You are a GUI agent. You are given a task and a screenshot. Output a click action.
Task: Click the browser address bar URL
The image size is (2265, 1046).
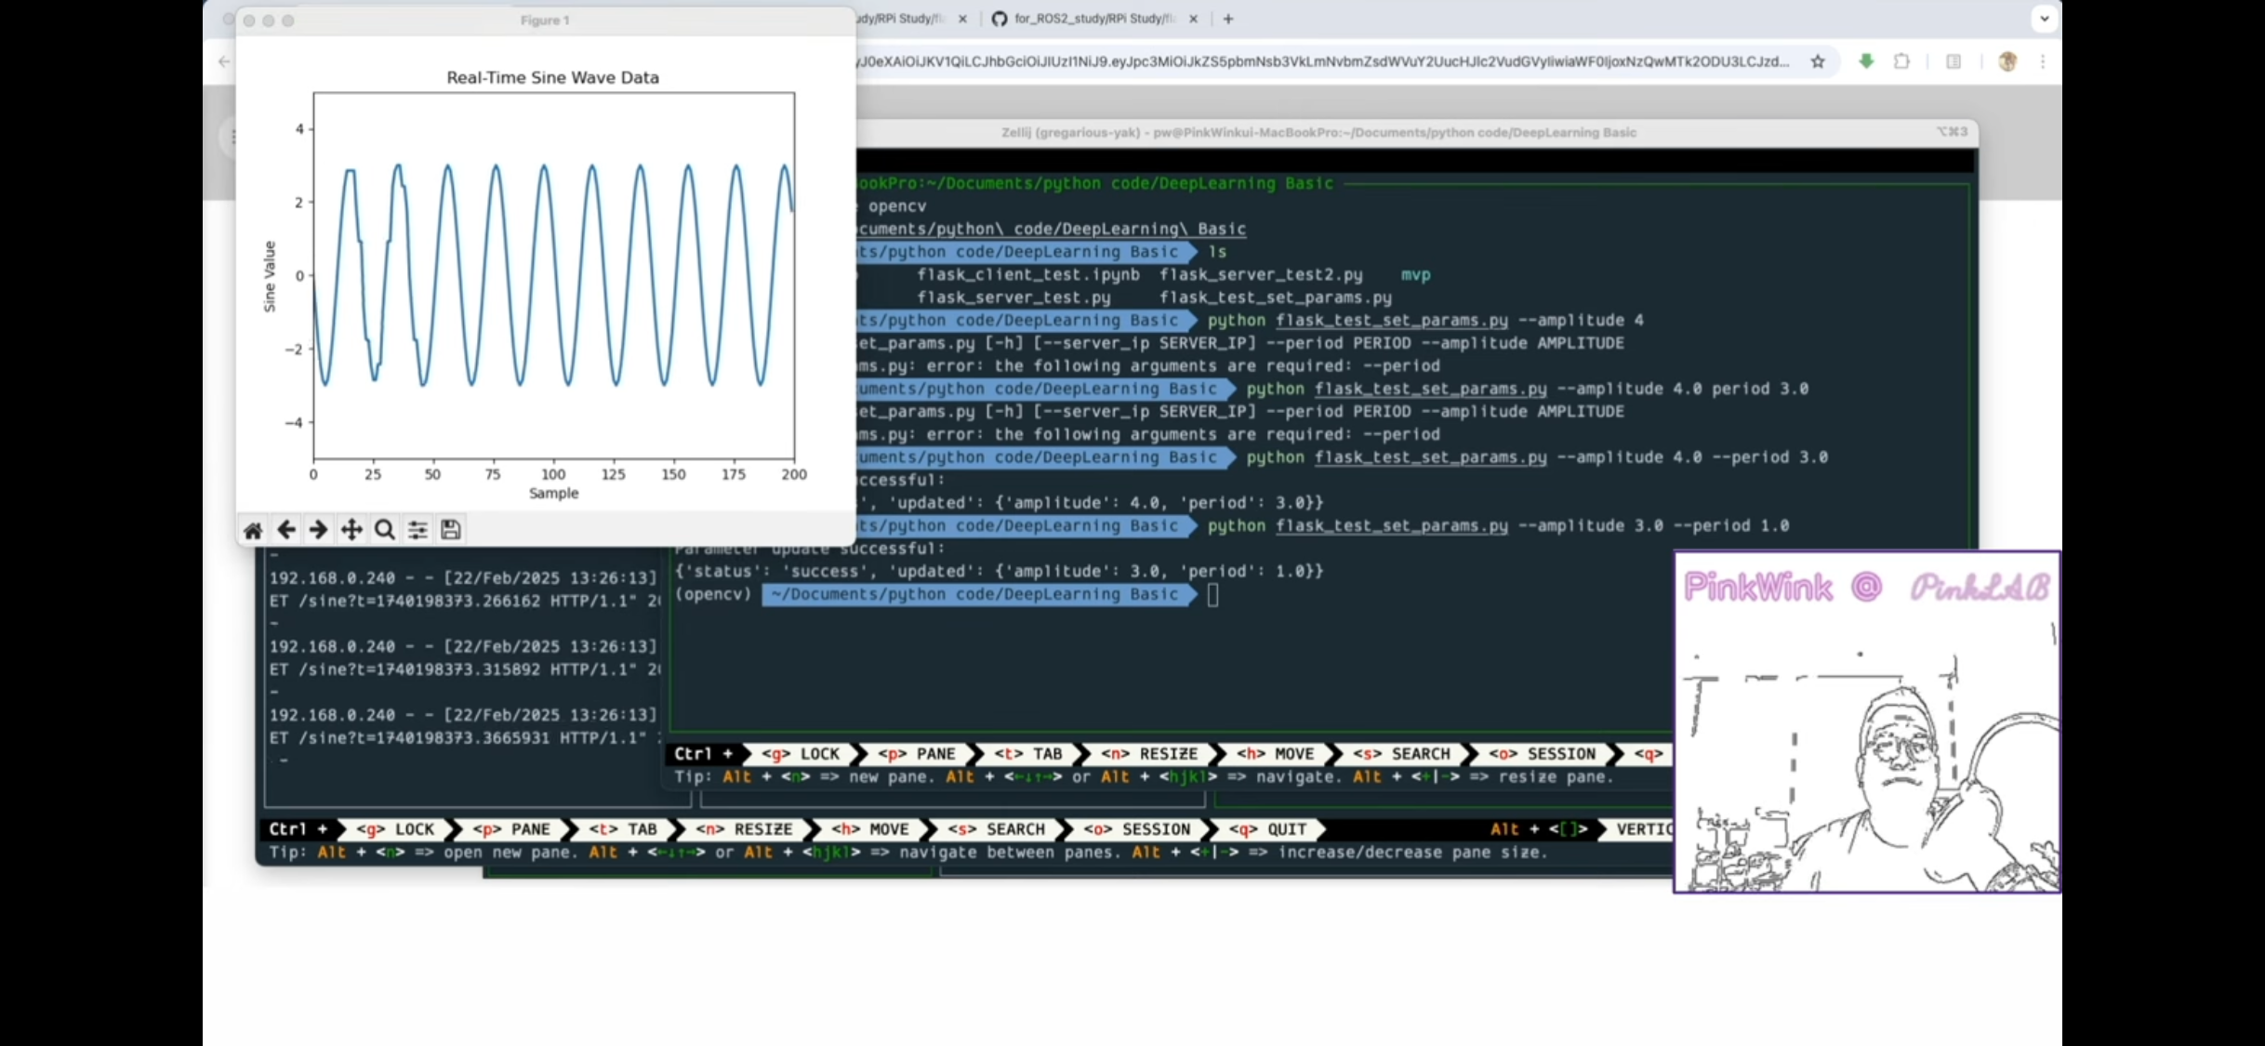1323,61
